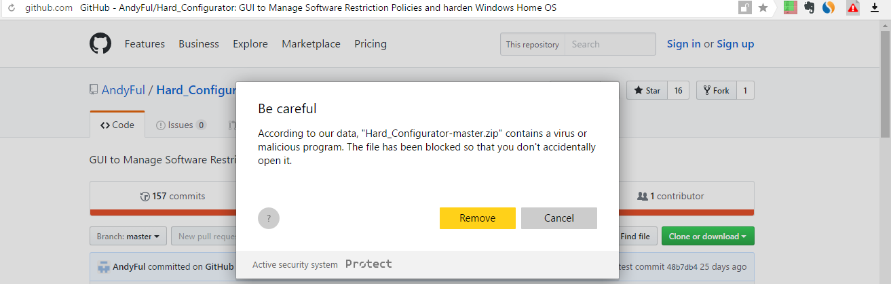
Task: Click AndyFul's commit avatar
Action: pos(104,267)
